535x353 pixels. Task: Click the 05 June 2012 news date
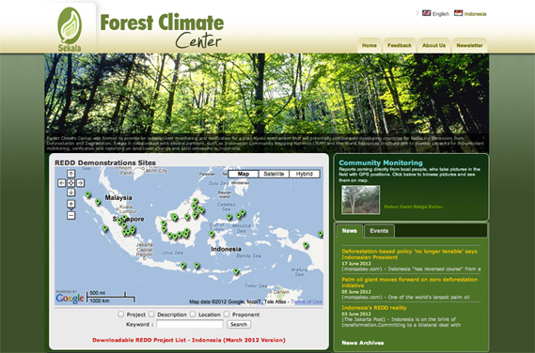tap(356, 292)
